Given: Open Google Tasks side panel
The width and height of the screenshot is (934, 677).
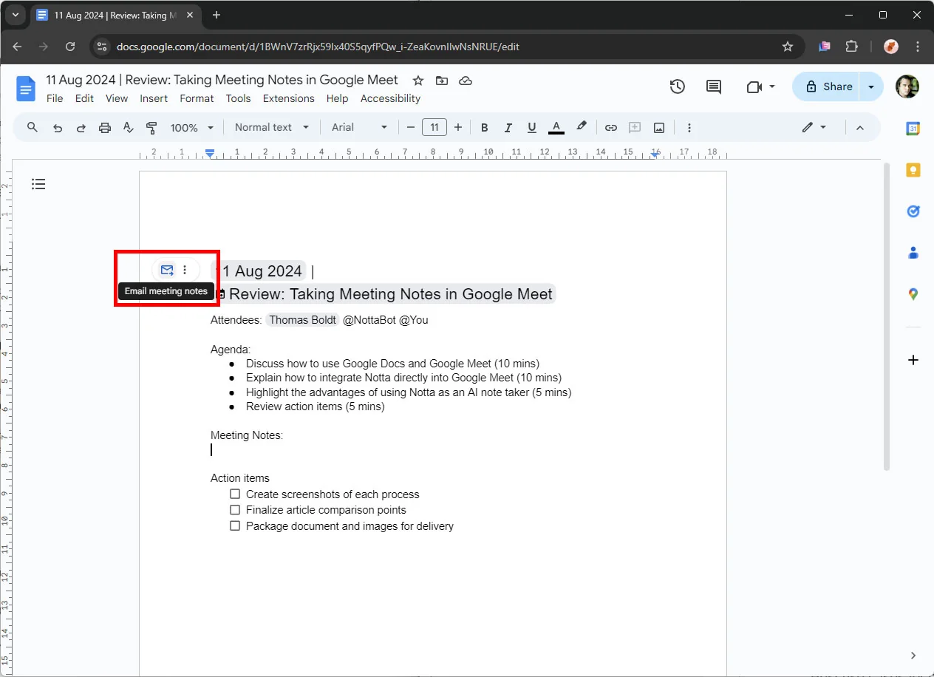Looking at the screenshot, I should pos(913,211).
